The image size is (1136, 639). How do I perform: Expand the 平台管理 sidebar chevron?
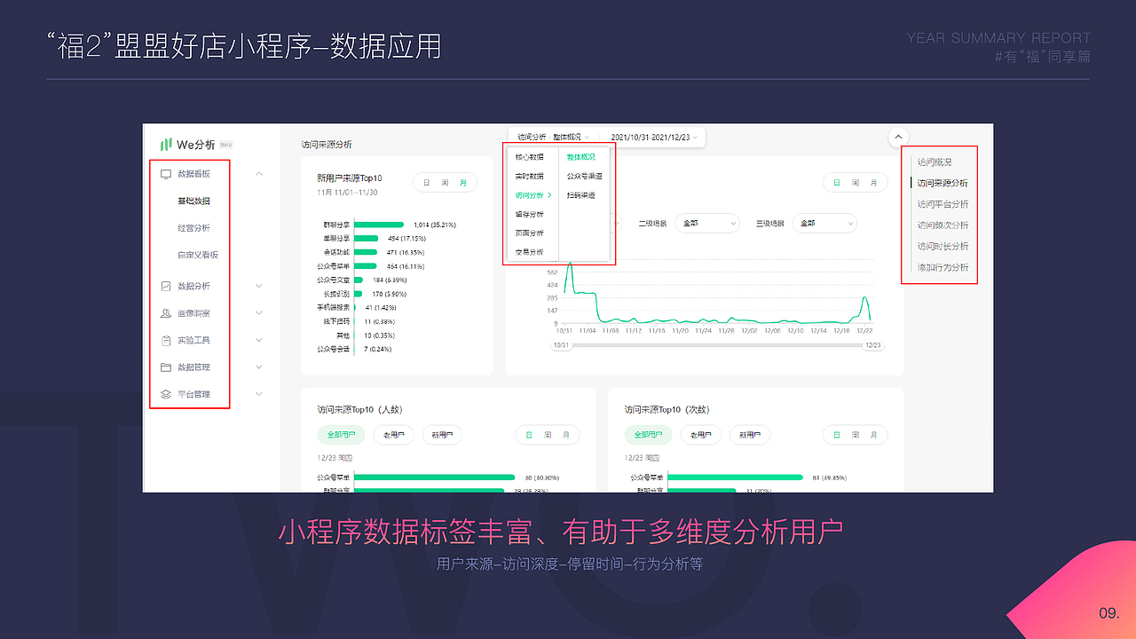click(259, 394)
